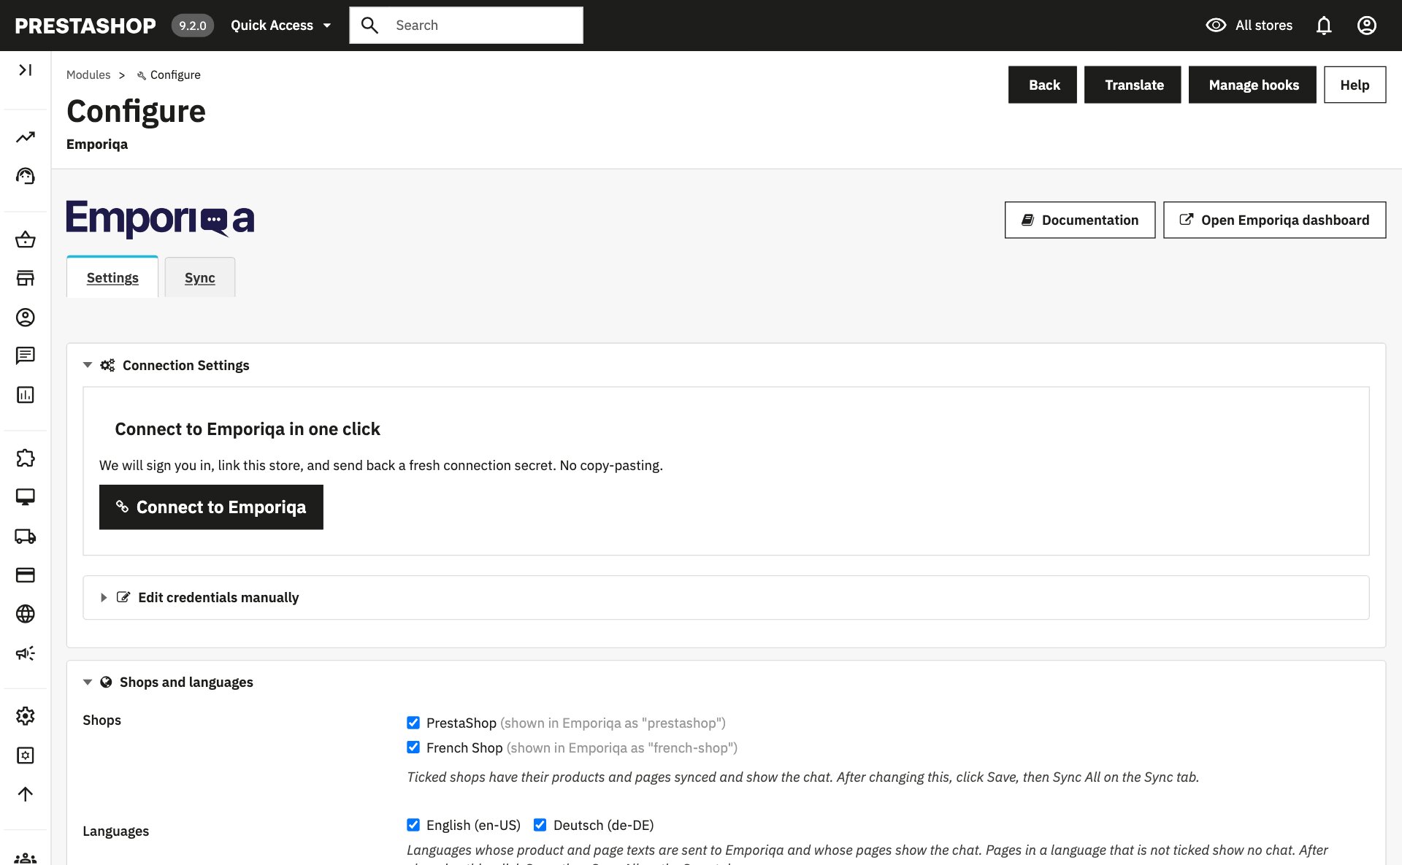This screenshot has height=865, width=1402.
Task: Open Shop Parameters gear icon in sidebar
Action: tap(26, 716)
